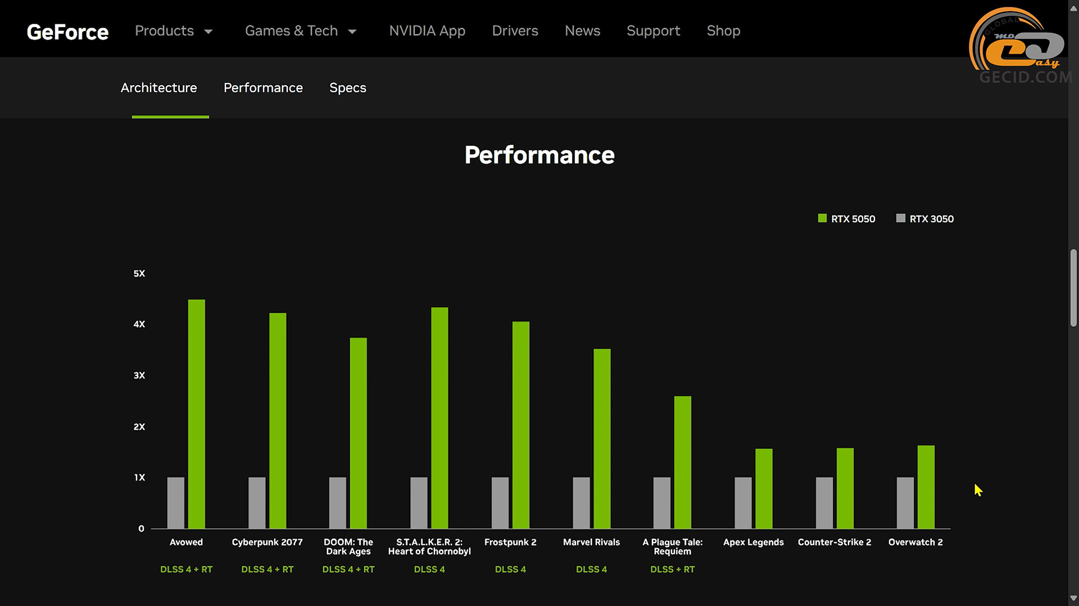
Task: Click the Marvel Rivals gray RTX 3050 bar
Action: (581, 503)
